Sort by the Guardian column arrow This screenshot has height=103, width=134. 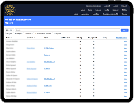tap(35, 38)
